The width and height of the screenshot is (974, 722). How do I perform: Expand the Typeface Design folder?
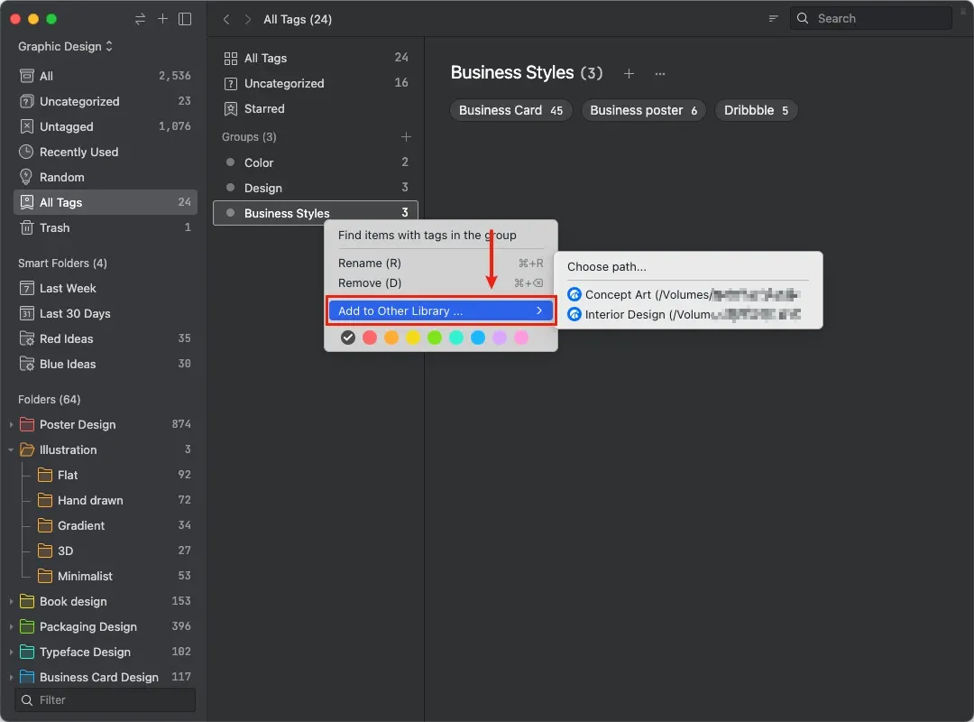11,652
